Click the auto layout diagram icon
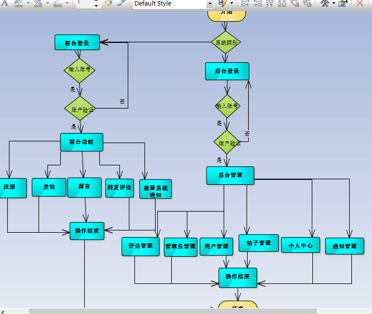This screenshot has width=372, height=314. 325,3
